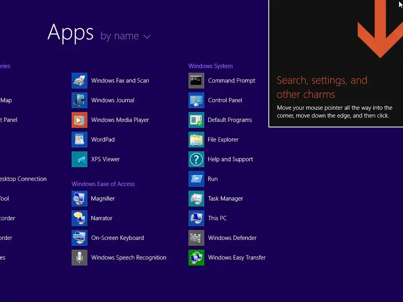This screenshot has width=403, height=302.
Task: Launch the On-Screen Keyboard icon
Action: [79, 238]
